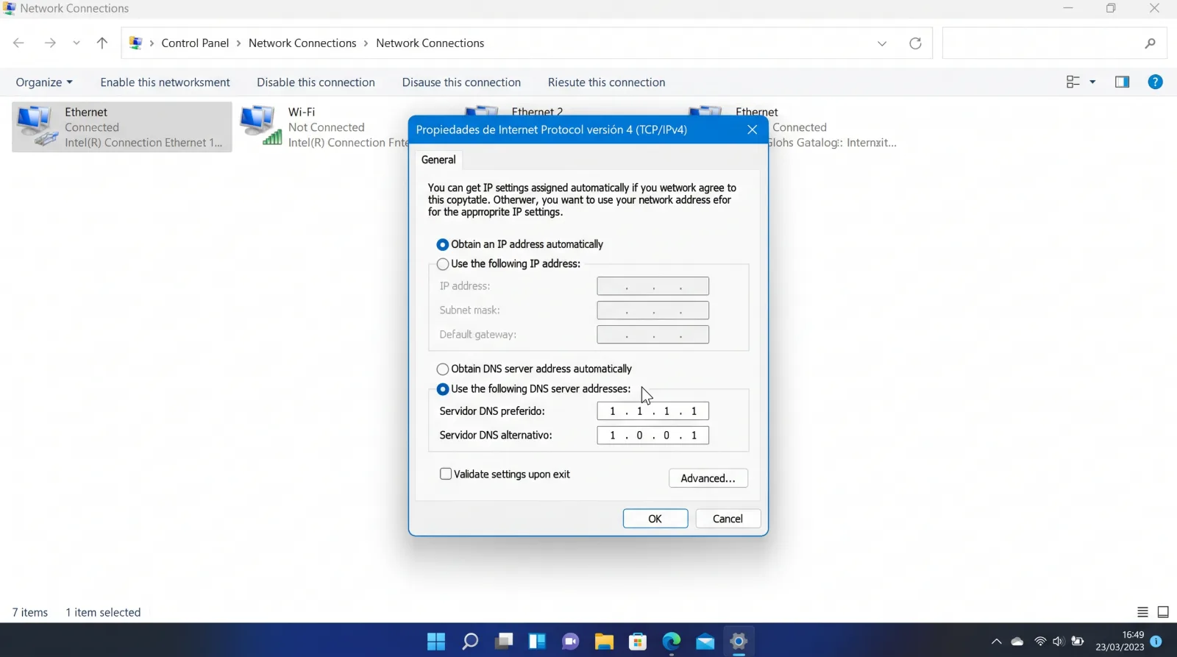The image size is (1177, 657).
Task: Open Advanced settings in the dialog
Action: coord(708,478)
